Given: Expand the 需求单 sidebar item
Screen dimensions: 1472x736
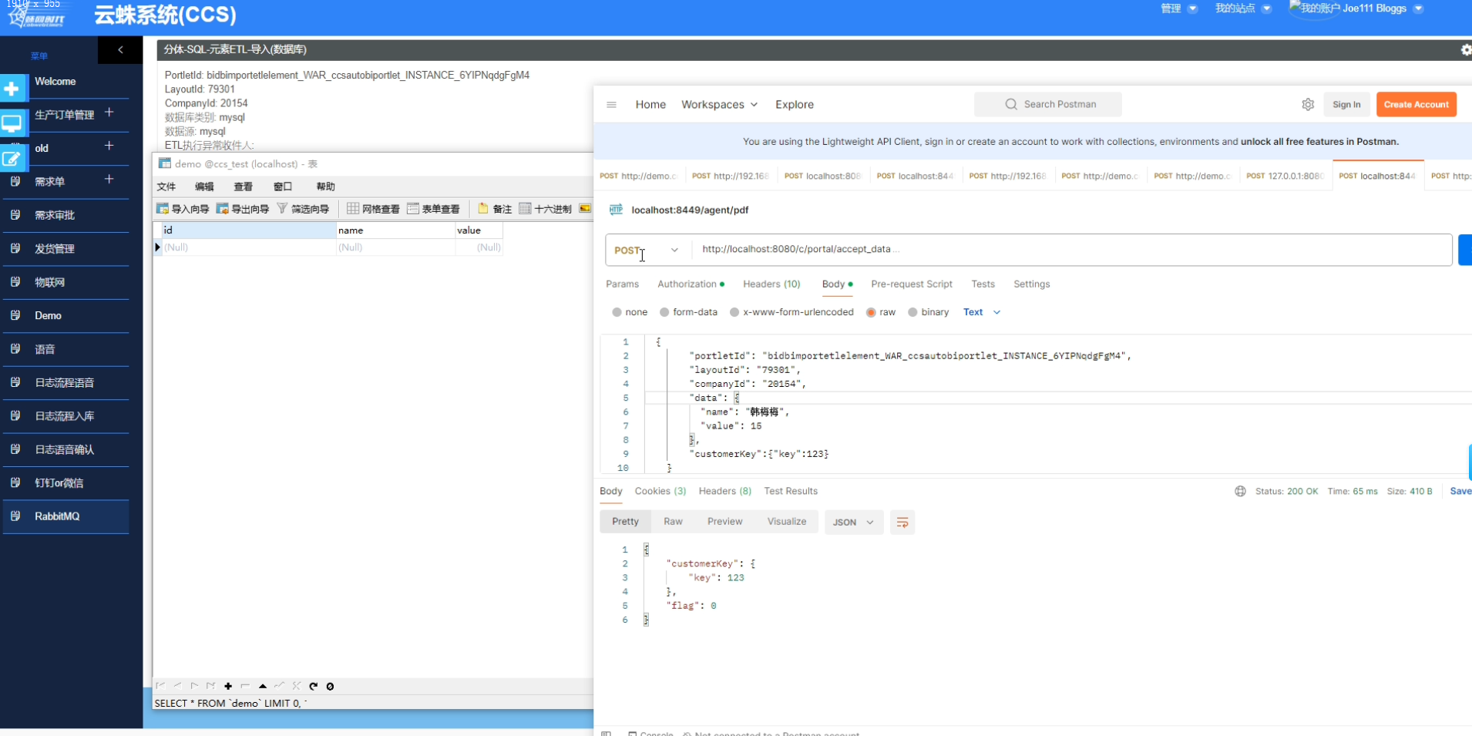Looking at the screenshot, I should pos(109,180).
